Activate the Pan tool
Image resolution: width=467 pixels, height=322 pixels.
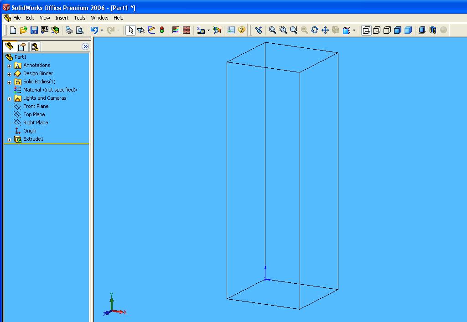coord(325,30)
